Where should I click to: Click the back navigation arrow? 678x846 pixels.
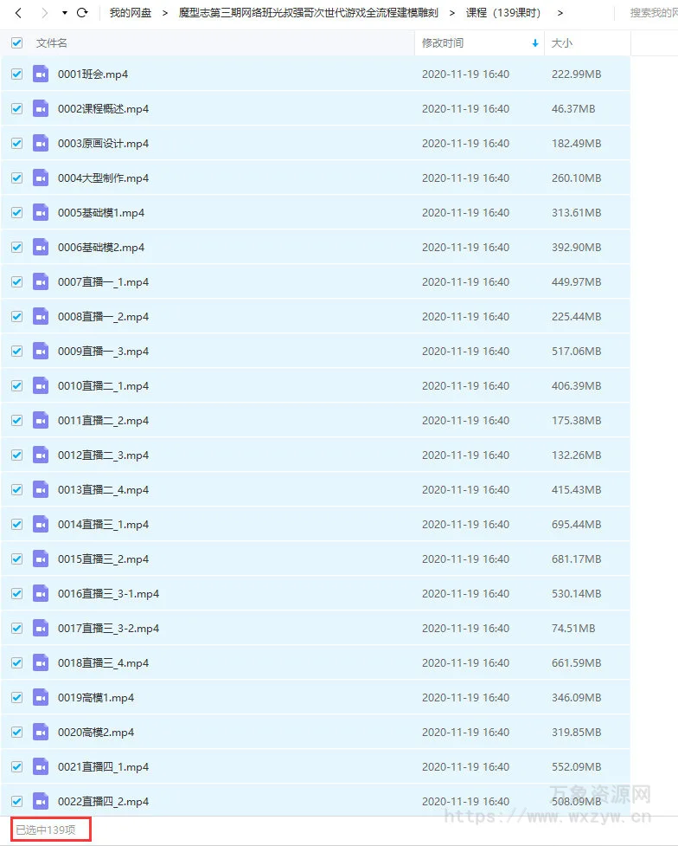pos(18,13)
